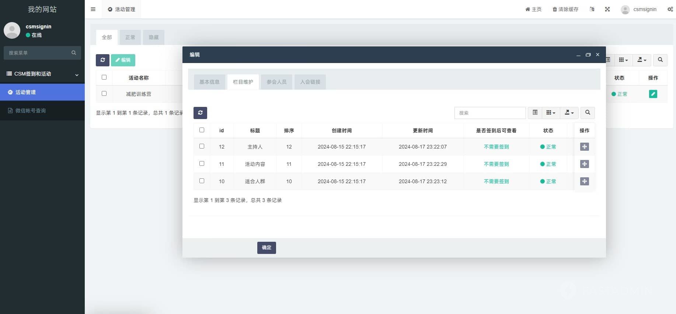Viewport: 676px width, 314px height.
Task: Click the 搜索 input field in the dialog
Action: coord(490,113)
